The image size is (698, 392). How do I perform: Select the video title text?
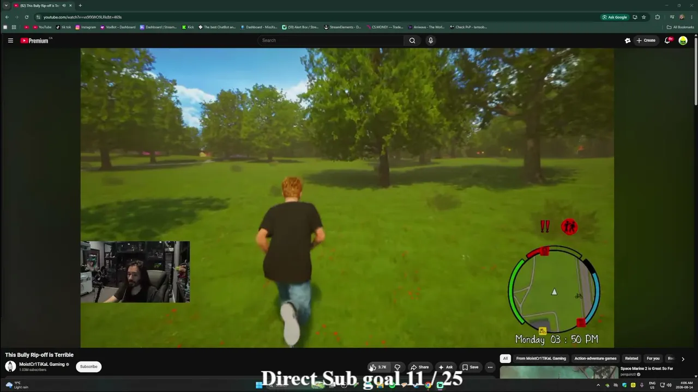click(39, 355)
